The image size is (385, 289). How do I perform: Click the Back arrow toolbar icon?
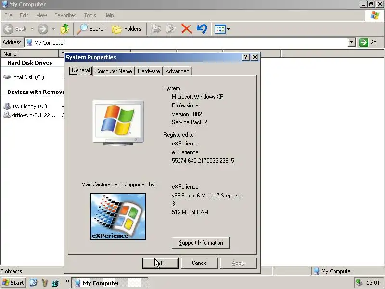pos(8,29)
